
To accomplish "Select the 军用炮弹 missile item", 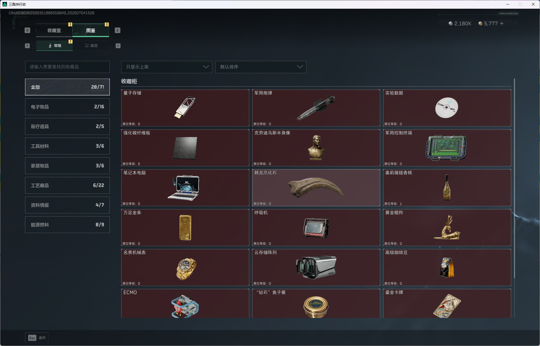I will pos(316,108).
